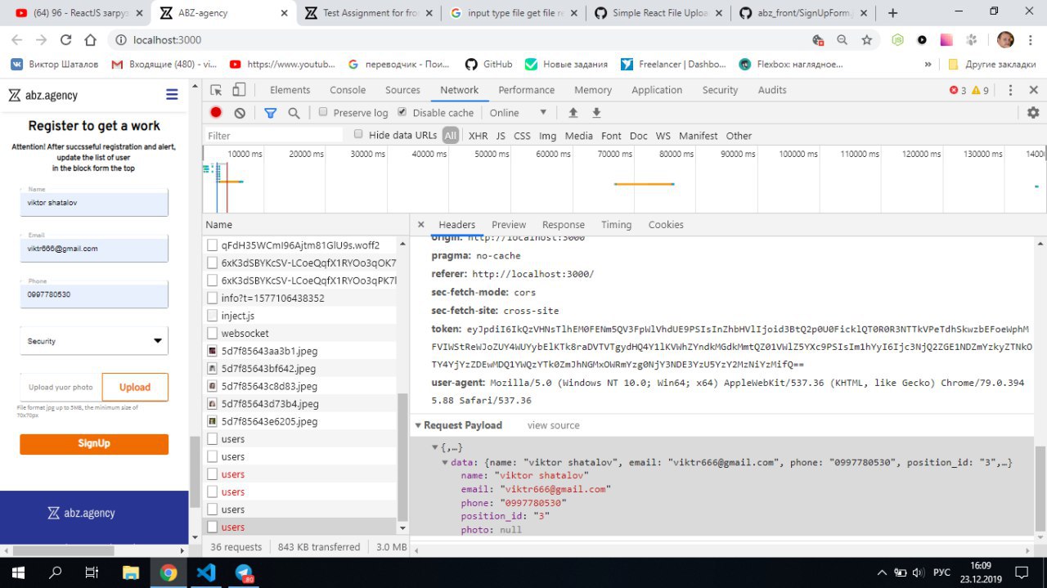The image size is (1047, 588).
Task: Enable the Preserve log checkbox
Action: (323, 112)
